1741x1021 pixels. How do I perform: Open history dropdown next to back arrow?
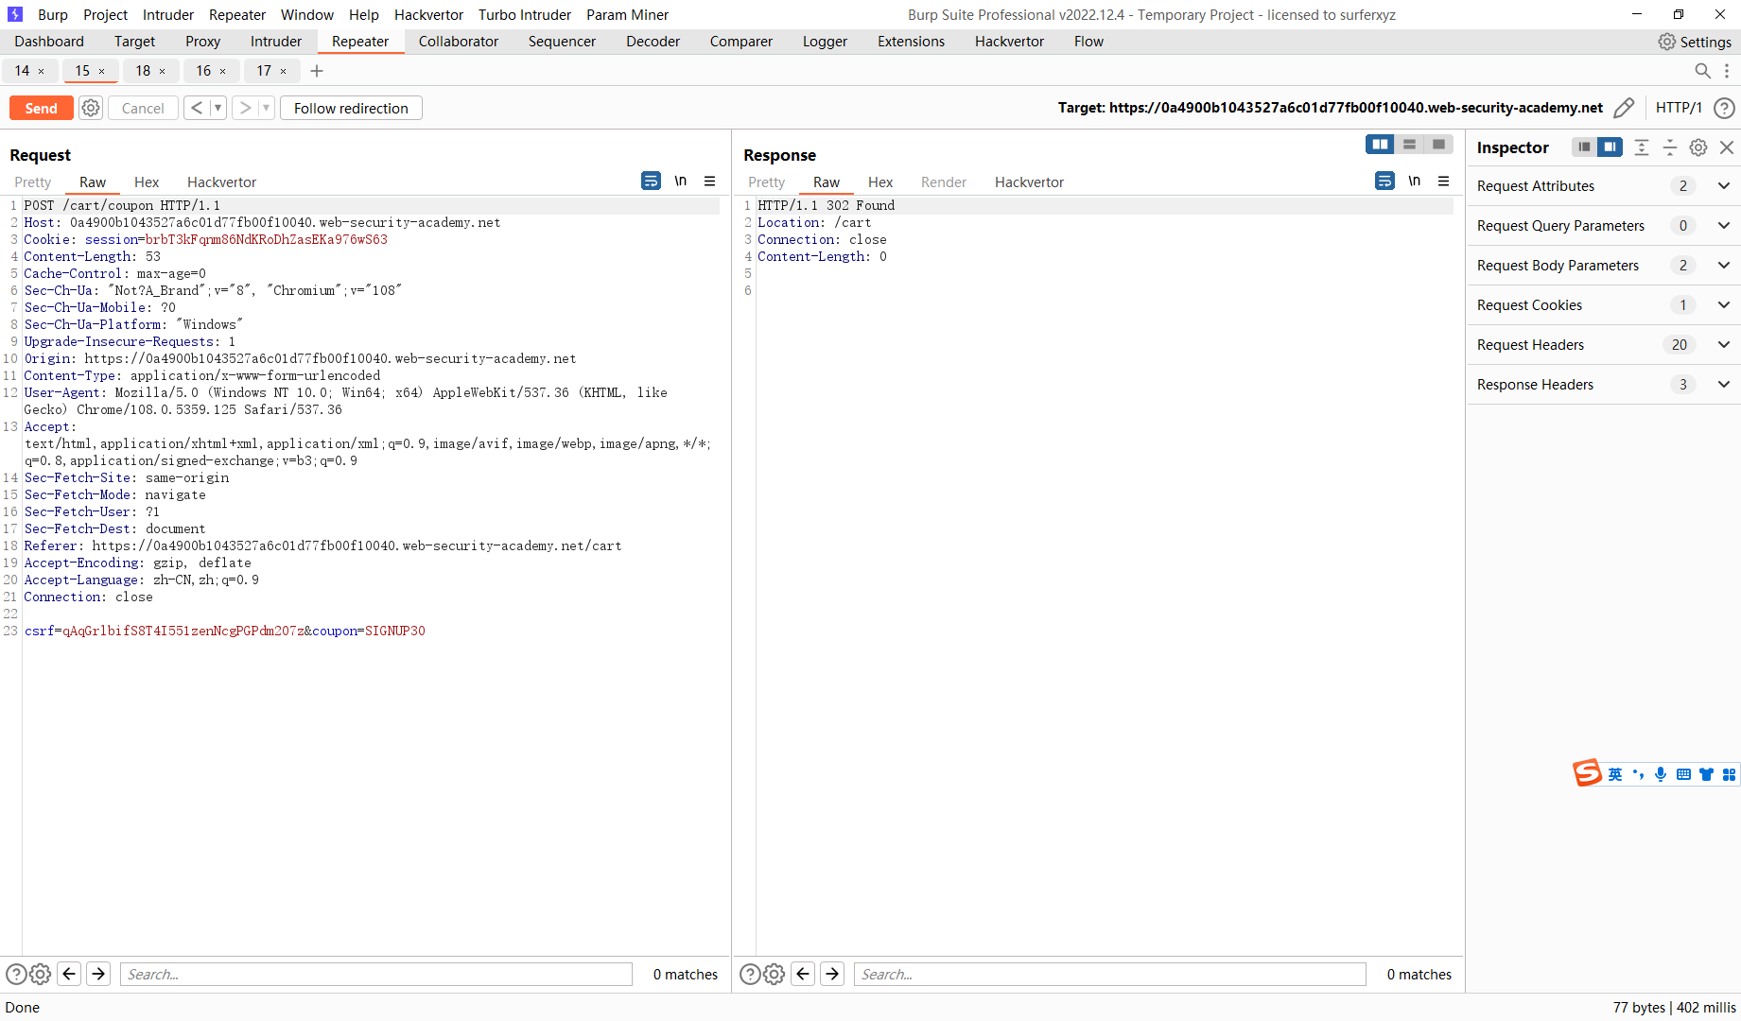(218, 108)
